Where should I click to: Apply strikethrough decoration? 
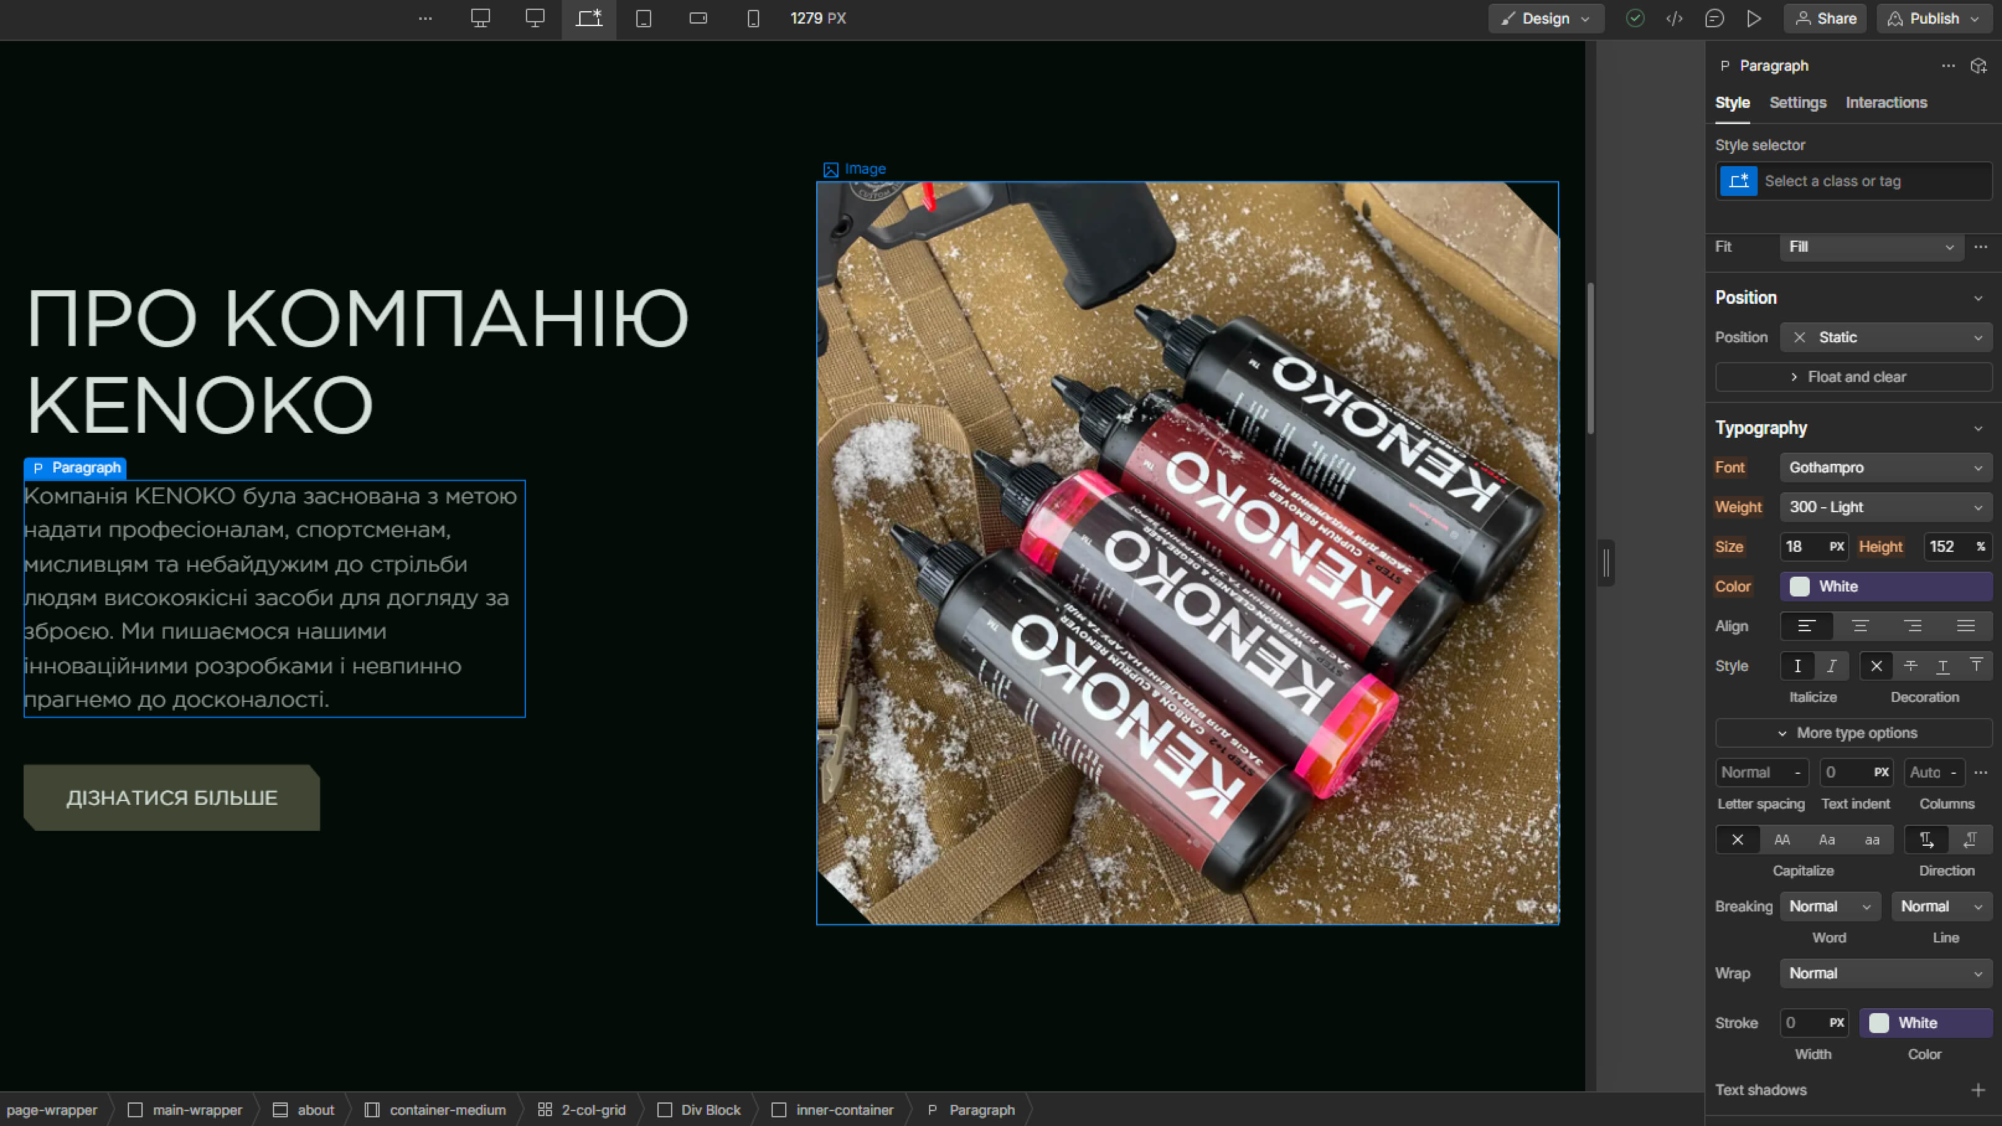tap(1910, 666)
